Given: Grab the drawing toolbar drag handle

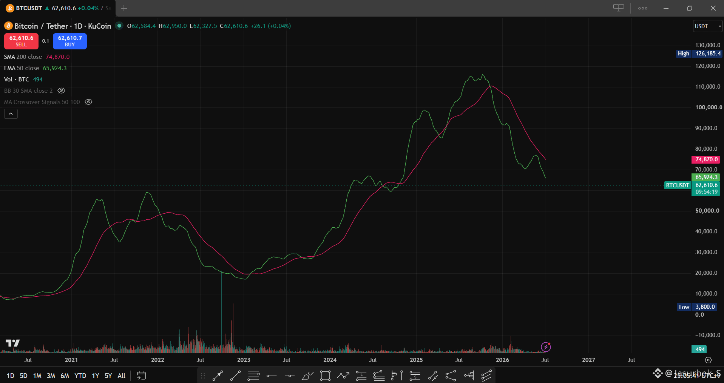Looking at the screenshot, I should click(x=203, y=375).
